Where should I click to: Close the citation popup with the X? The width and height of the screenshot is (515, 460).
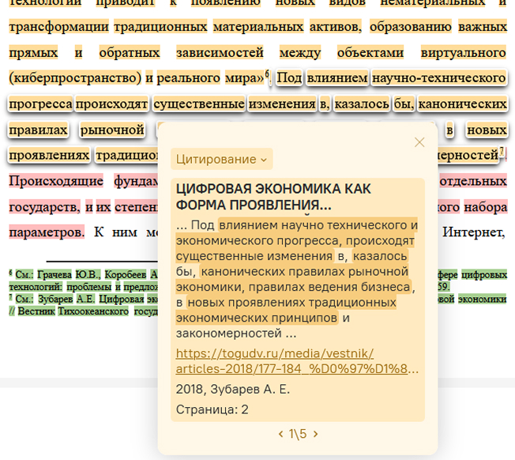pyautogui.click(x=419, y=142)
